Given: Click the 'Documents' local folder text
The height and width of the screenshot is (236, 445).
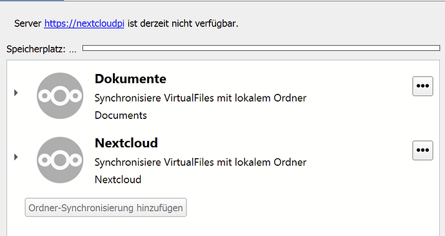Looking at the screenshot, I should [121, 116].
